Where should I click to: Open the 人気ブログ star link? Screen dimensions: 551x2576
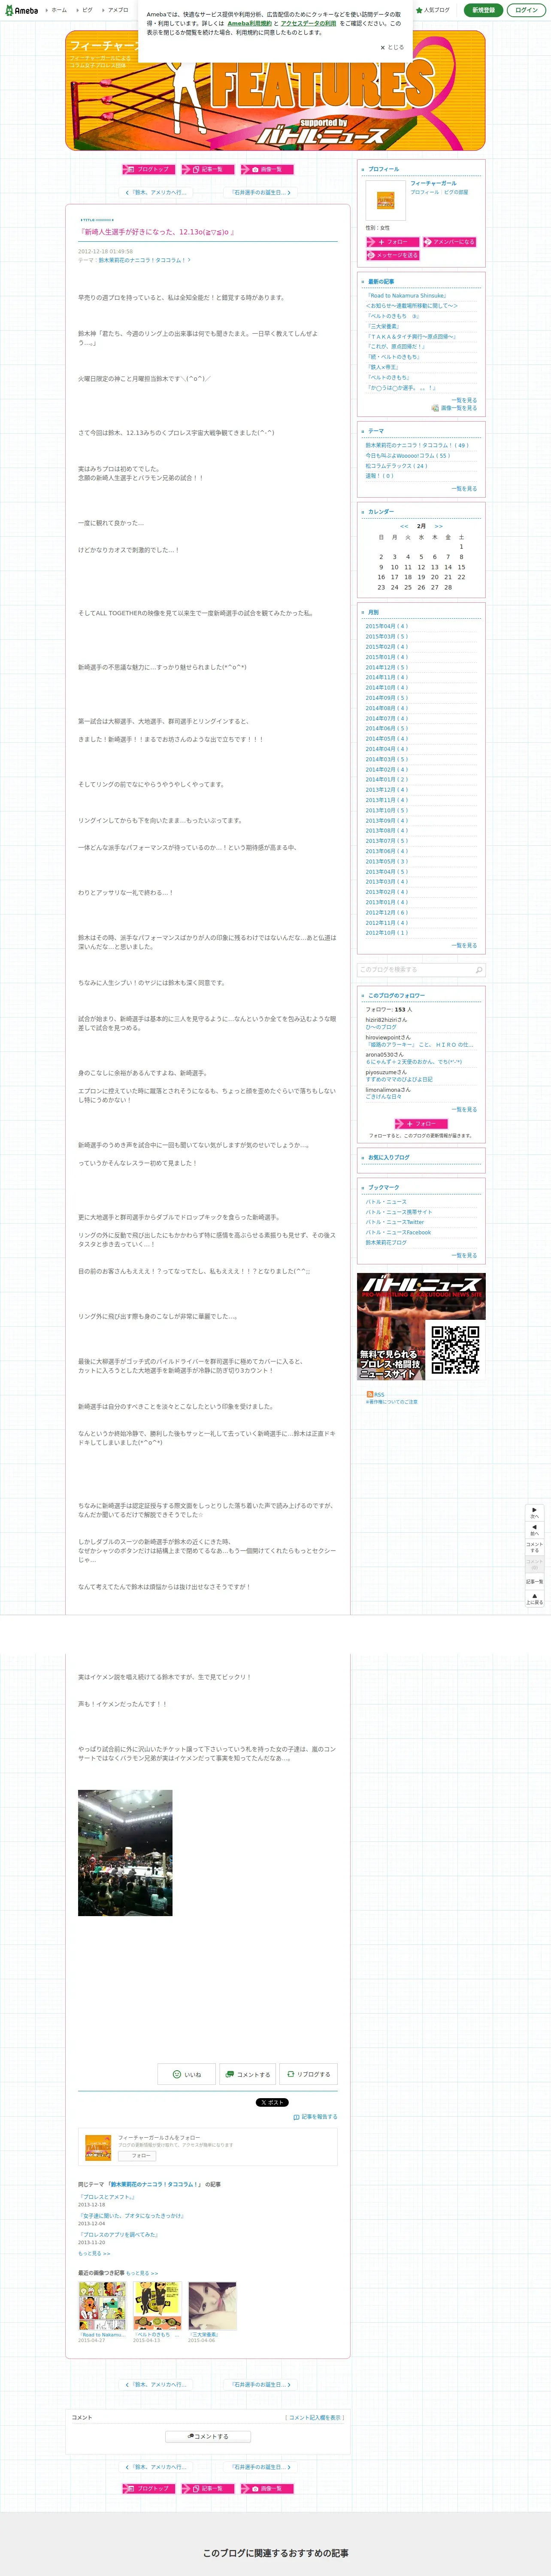coord(433,10)
